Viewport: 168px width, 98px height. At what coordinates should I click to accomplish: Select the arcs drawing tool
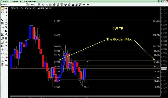click(2, 53)
